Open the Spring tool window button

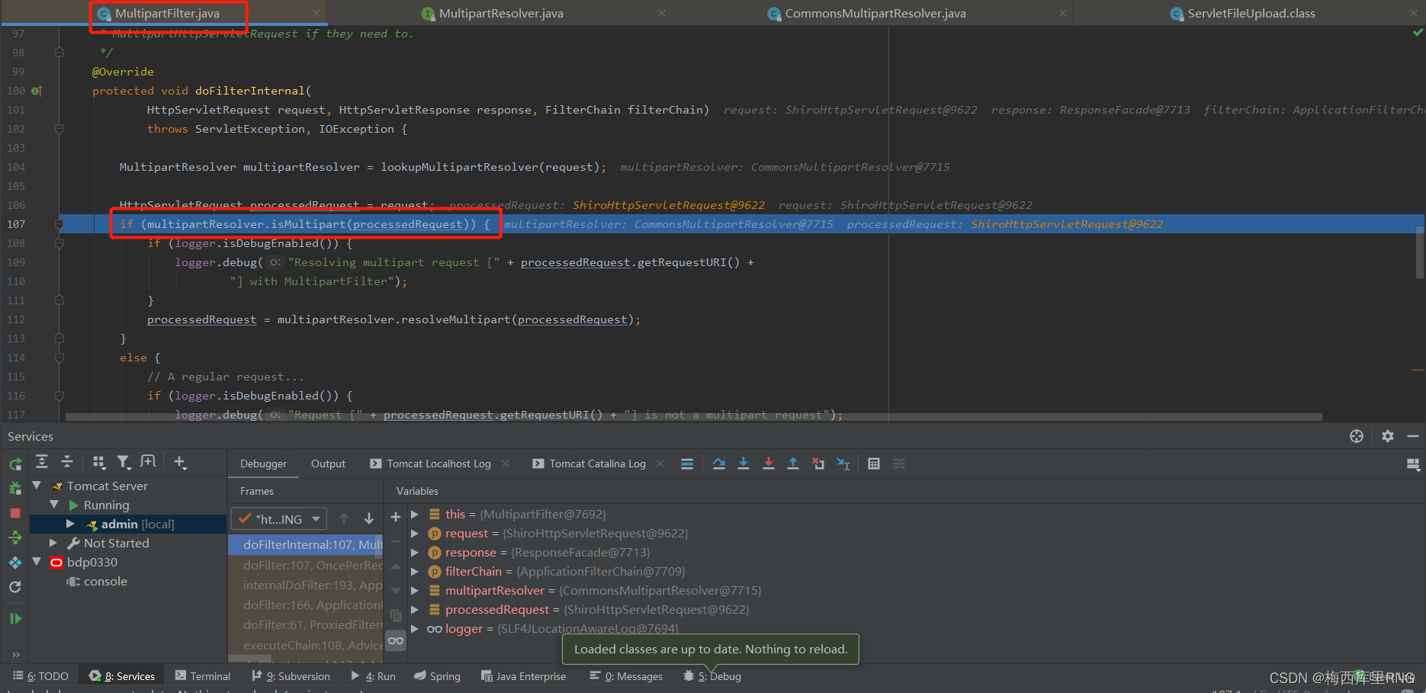(x=438, y=676)
